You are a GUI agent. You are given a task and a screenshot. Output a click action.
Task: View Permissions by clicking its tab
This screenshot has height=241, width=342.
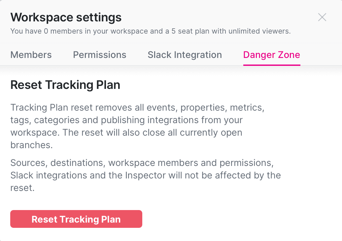coord(99,55)
